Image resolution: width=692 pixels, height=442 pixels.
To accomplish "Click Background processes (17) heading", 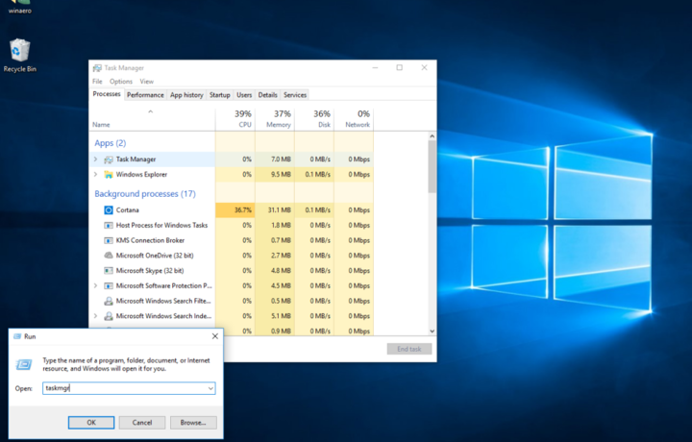I will pos(145,194).
